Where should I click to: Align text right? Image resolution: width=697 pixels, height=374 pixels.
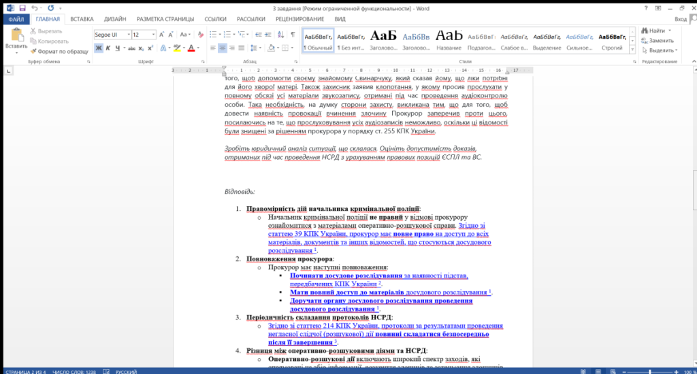tap(231, 48)
